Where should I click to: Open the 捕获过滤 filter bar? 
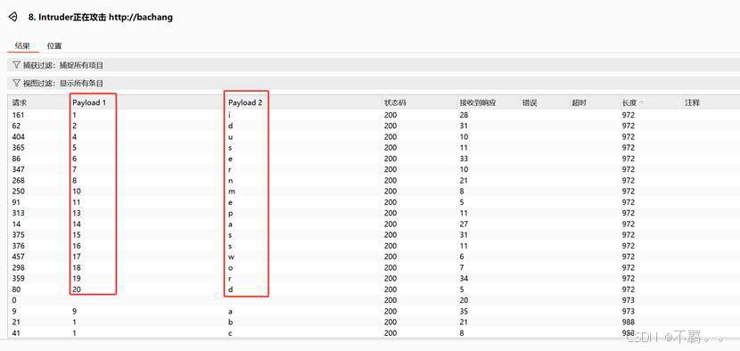pyautogui.click(x=374, y=65)
